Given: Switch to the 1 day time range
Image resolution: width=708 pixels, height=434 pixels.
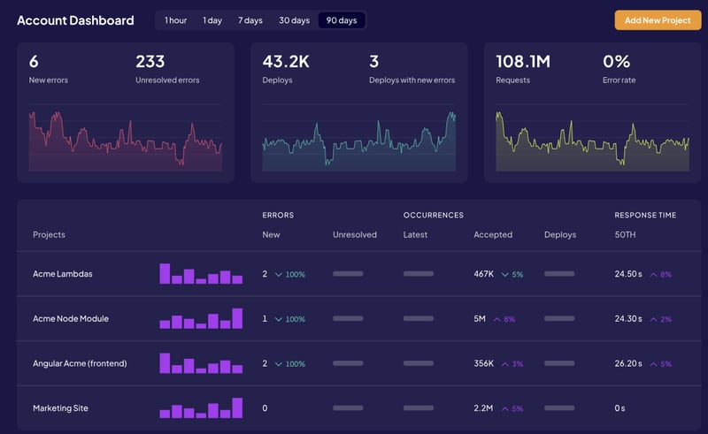Looking at the screenshot, I should coord(212,20).
